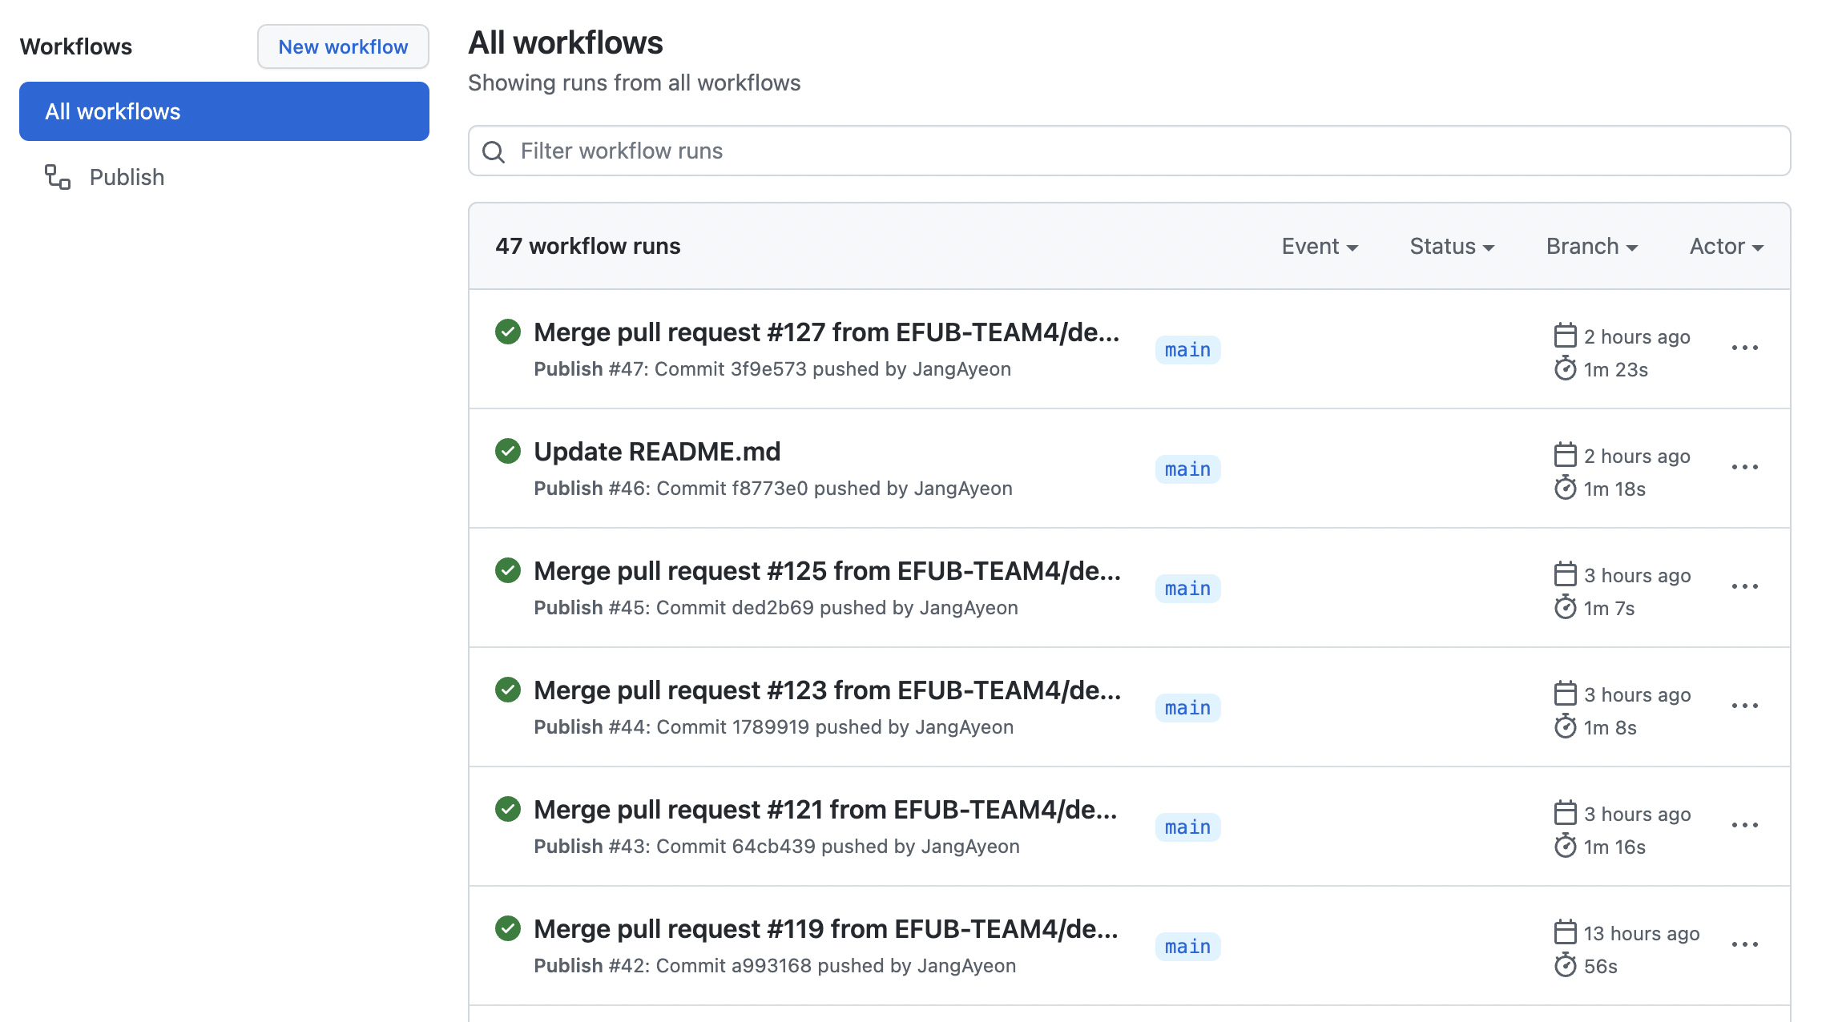This screenshot has height=1022, width=1830.
Task: Select All workflows in sidebar
Action: (x=224, y=111)
